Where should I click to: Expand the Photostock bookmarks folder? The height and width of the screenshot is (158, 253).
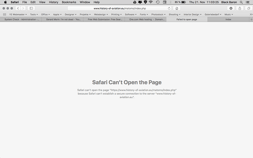point(158,15)
